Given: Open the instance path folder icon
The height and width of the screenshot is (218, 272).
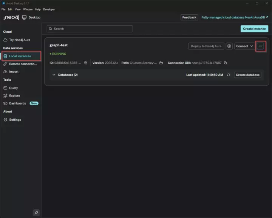Looking at the screenshot, I should tap(161, 63).
